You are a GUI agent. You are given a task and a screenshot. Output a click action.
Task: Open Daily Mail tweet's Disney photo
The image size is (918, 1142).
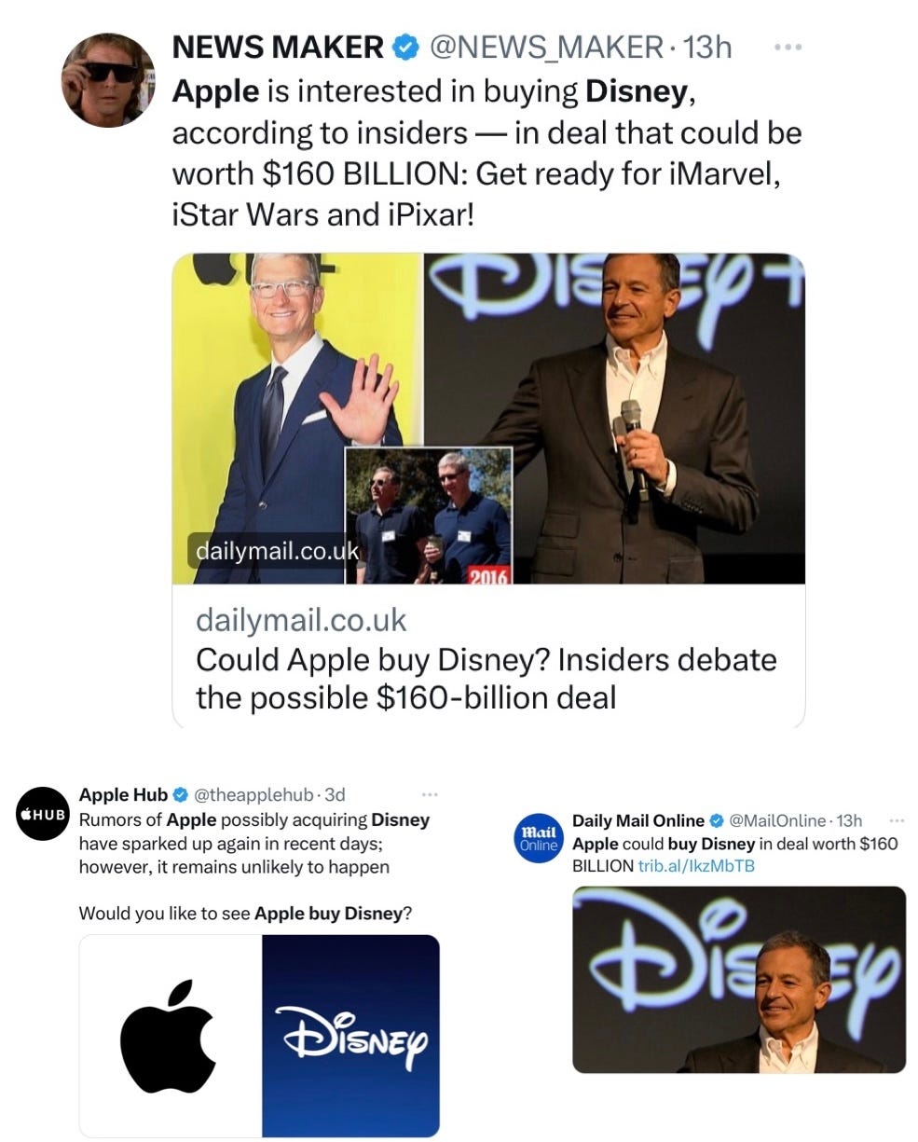(739, 979)
